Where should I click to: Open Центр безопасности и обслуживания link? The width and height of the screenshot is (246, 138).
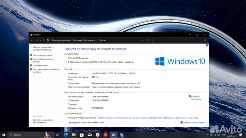click(43, 121)
